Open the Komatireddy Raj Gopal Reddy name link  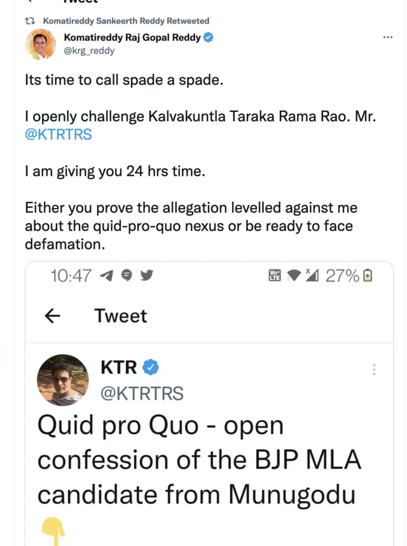(x=132, y=38)
